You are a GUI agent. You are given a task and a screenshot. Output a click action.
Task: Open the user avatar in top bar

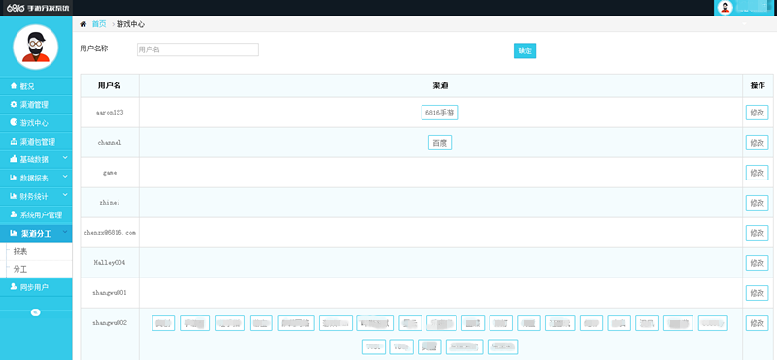[x=725, y=8]
